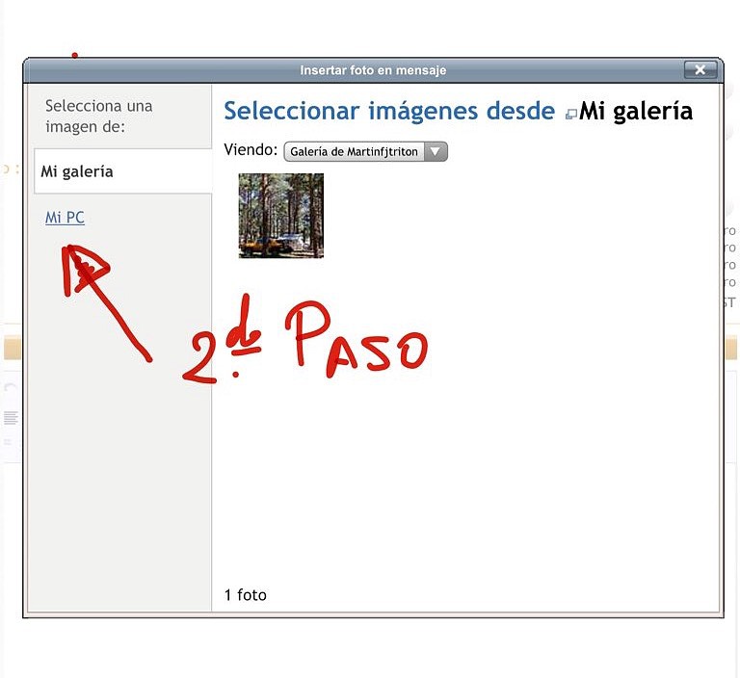Viewport: 740px width, 678px height.
Task: Open the Galería de Martinfjtriton dropdown
Action: (x=366, y=152)
